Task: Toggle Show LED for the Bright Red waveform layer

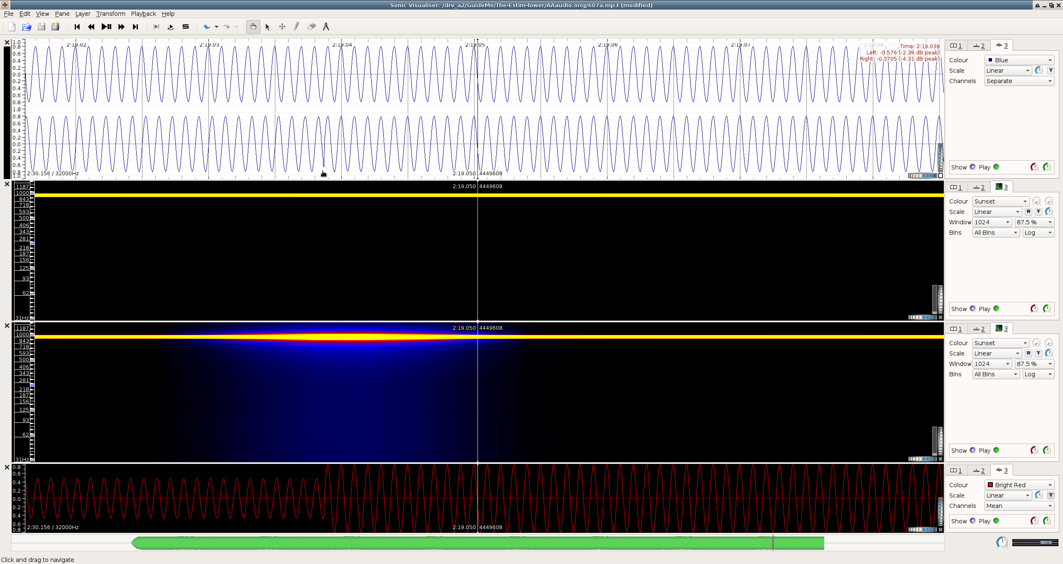Action: click(972, 521)
